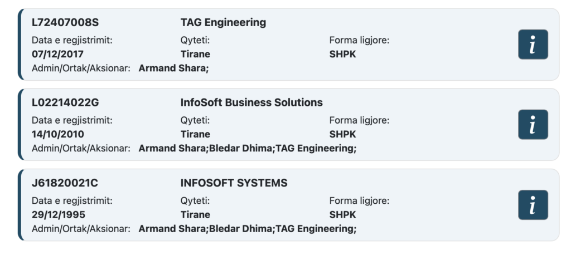
Task: Open info for InfoSoft Business Solutions
Action: point(533,124)
